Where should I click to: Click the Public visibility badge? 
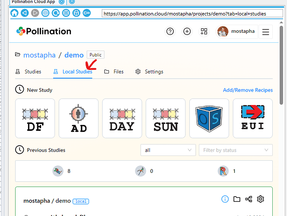(96, 55)
